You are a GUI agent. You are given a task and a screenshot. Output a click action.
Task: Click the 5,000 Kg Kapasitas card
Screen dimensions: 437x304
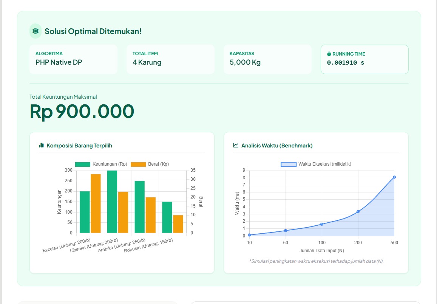(267, 59)
